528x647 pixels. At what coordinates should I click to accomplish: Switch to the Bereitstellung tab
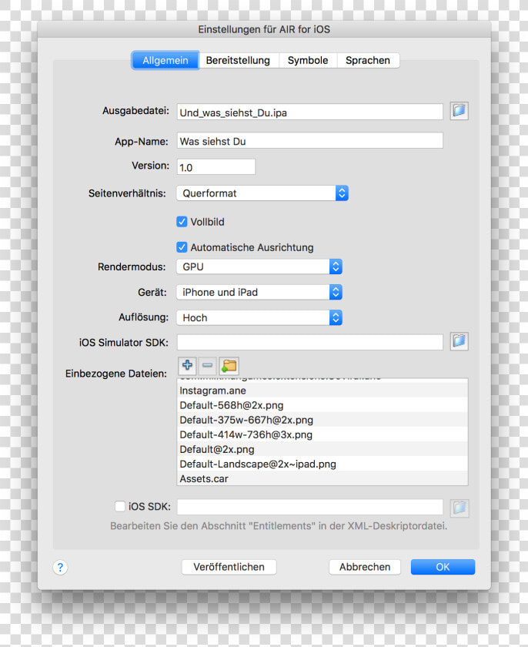tap(238, 60)
